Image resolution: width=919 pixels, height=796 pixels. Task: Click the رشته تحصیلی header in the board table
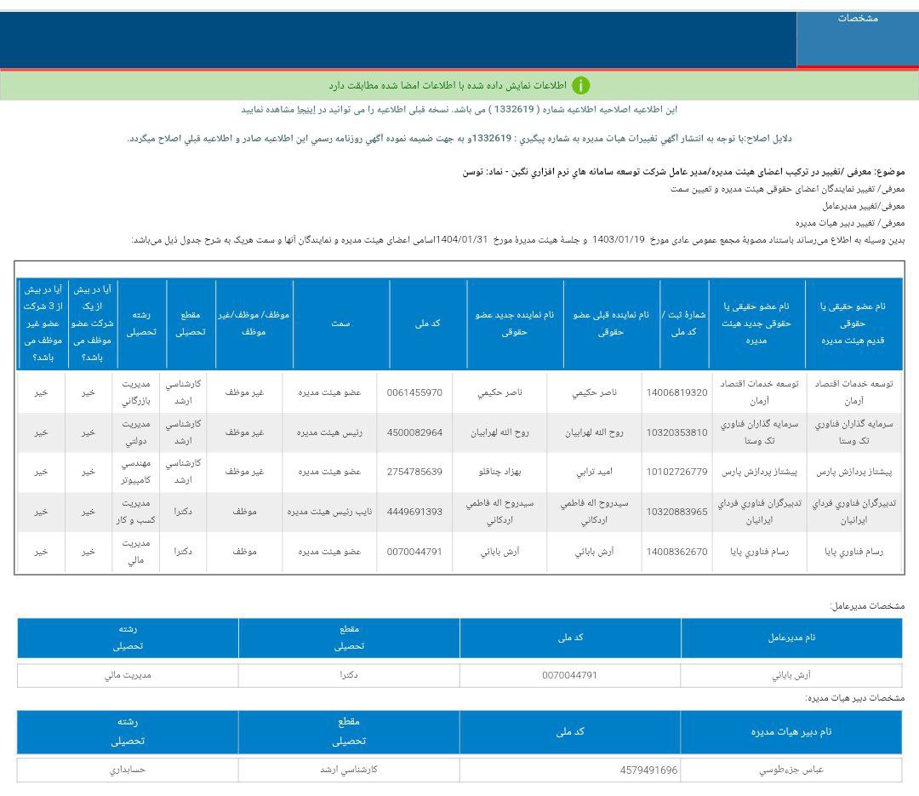pos(142,324)
